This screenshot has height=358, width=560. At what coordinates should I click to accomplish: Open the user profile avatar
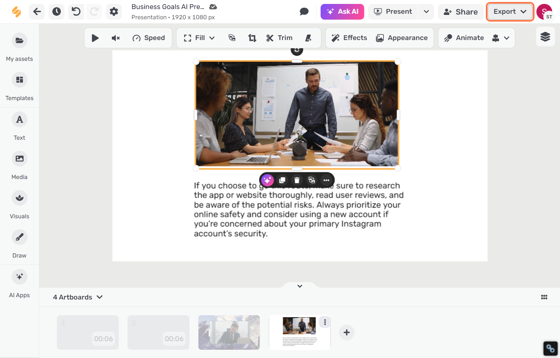click(545, 12)
